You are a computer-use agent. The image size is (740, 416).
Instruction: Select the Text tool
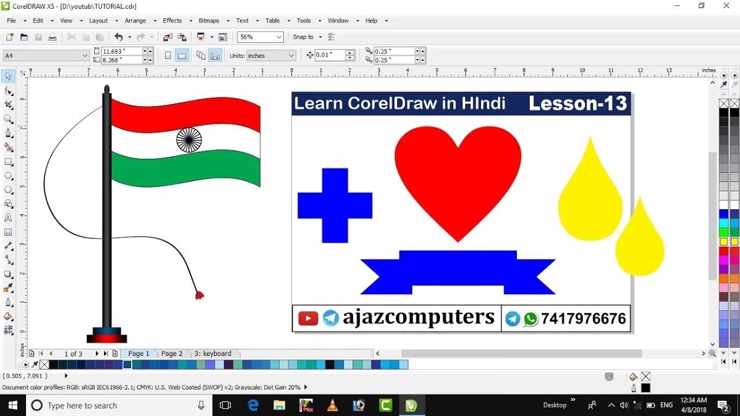click(x=9, y=218)
